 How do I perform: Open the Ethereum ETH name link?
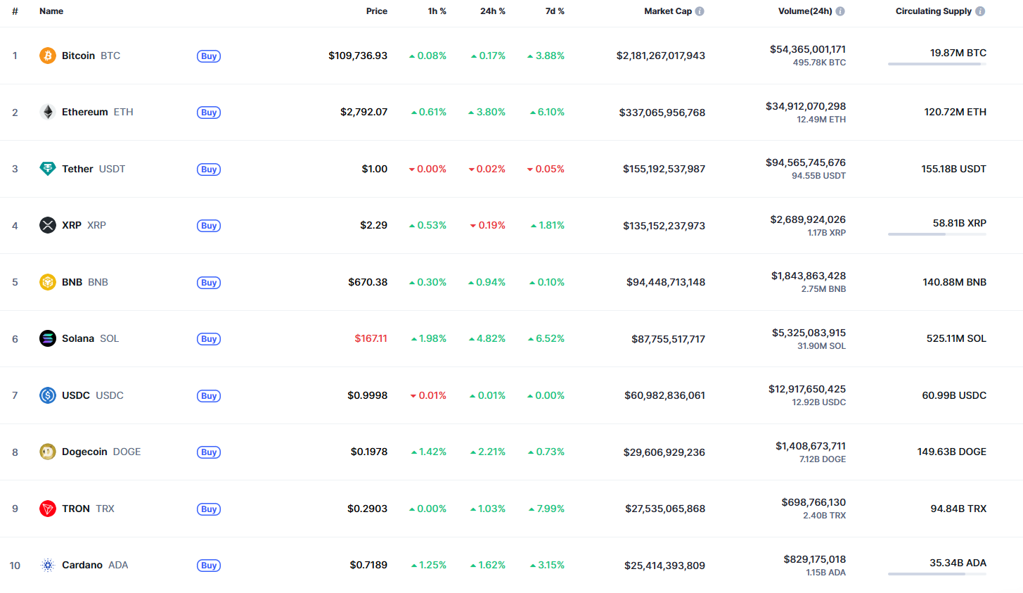(97, 112)
